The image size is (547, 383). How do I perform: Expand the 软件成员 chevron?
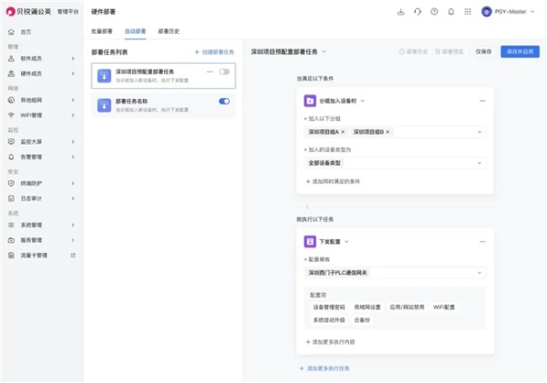73,58
